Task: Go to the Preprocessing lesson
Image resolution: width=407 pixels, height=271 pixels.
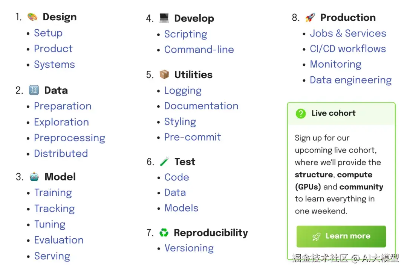Action: tap(69, 138)
